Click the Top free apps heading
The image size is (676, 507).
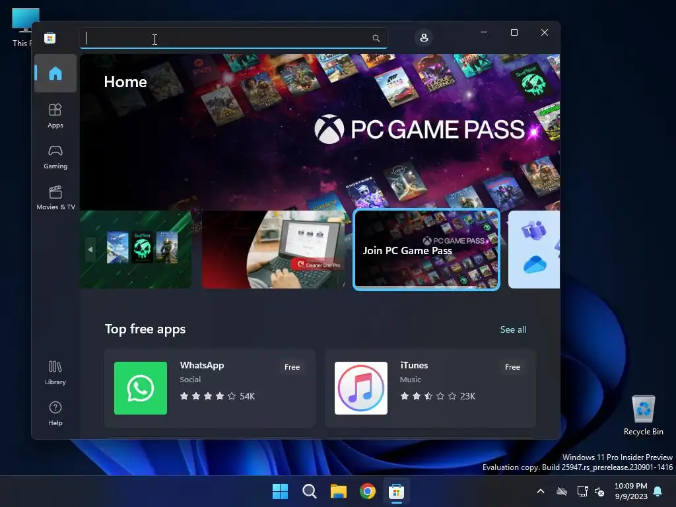click(145, 329)
